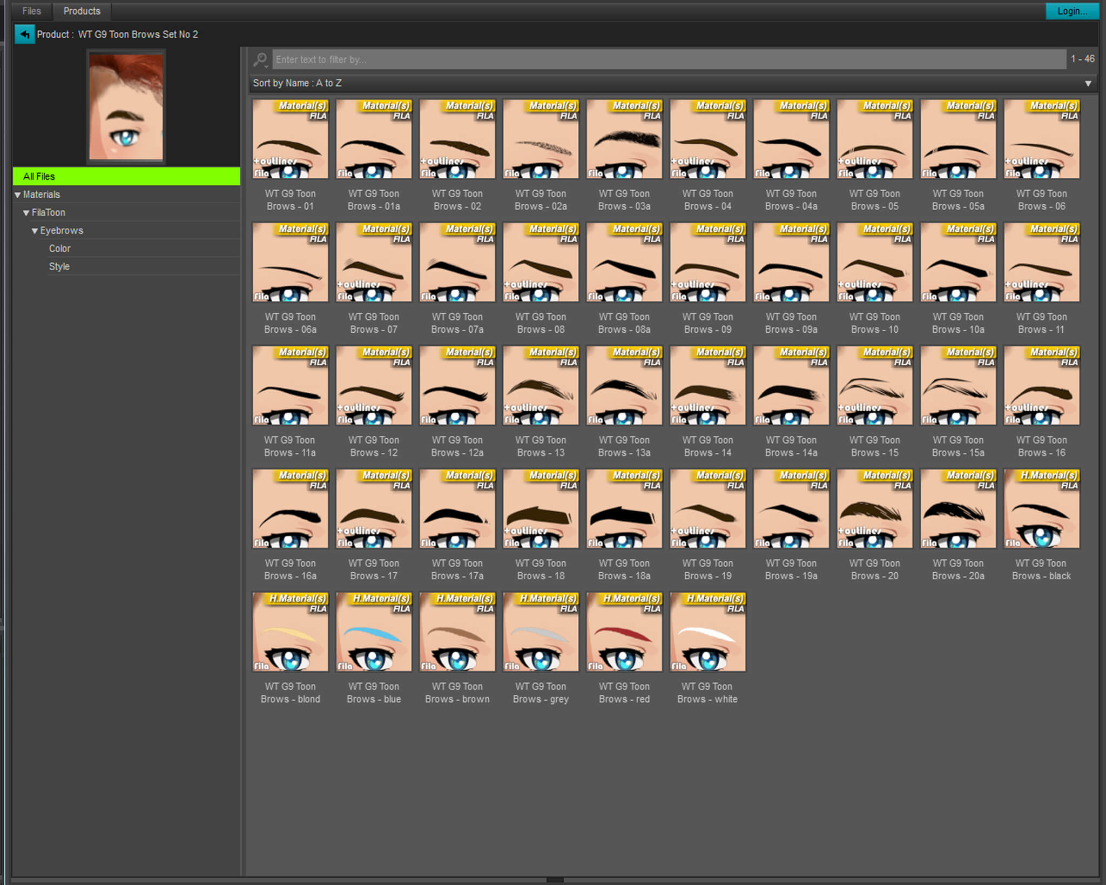Choose WT G9 Toon Brows - 15 preset

coord(875,385)
